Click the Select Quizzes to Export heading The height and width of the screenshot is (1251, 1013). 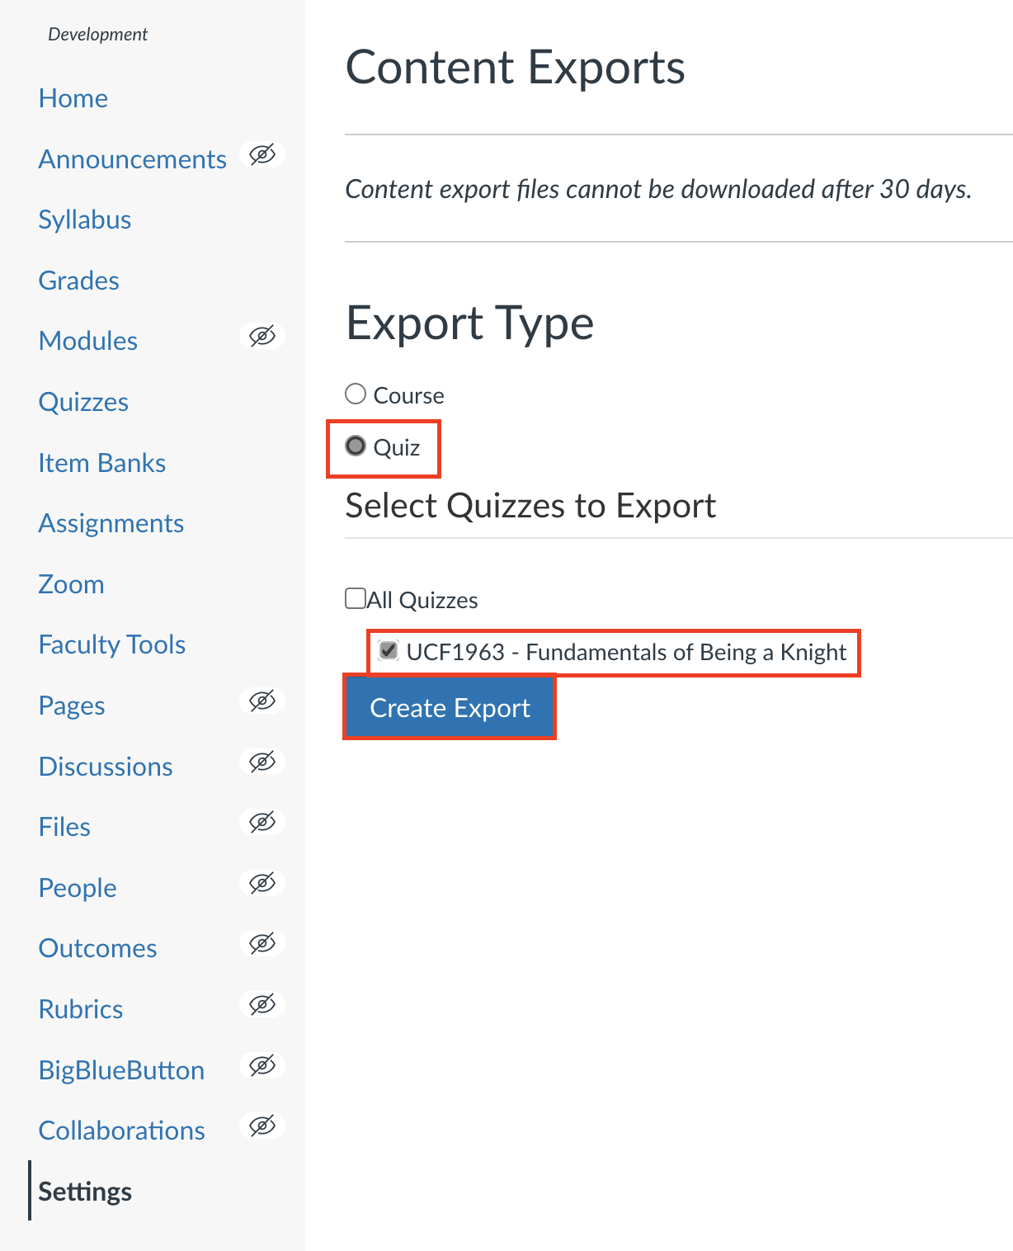(x=530, y=506)
